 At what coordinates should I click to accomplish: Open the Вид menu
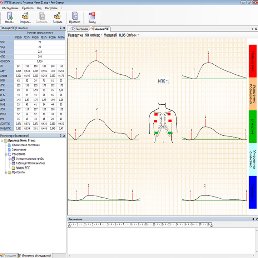point(39,8)
